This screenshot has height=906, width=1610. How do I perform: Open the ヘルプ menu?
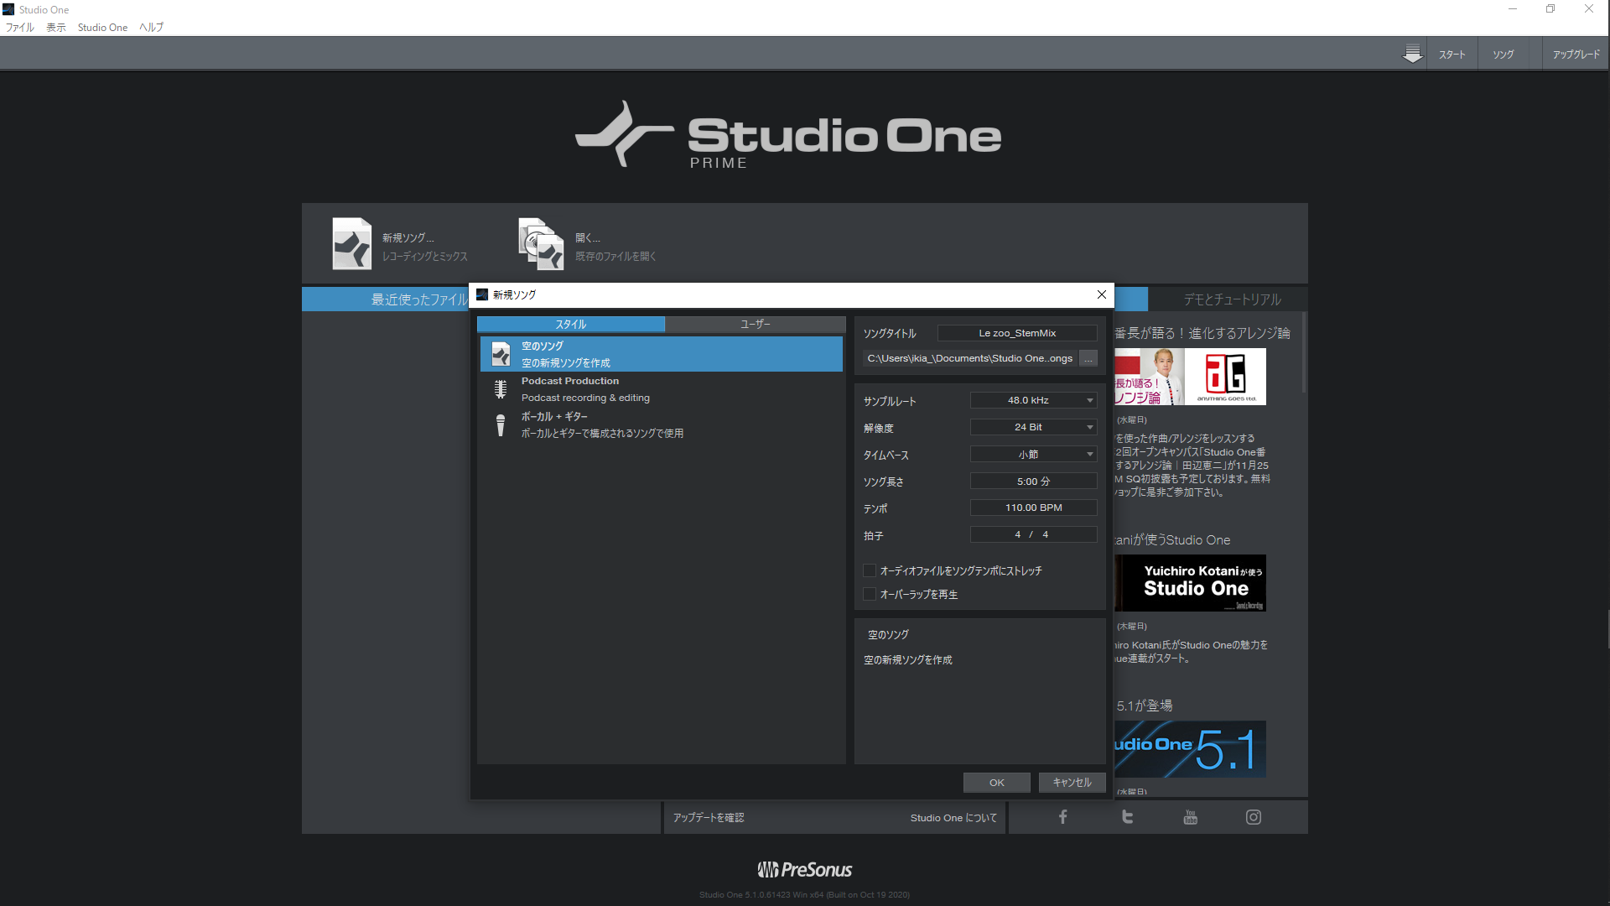click(151, 28)
